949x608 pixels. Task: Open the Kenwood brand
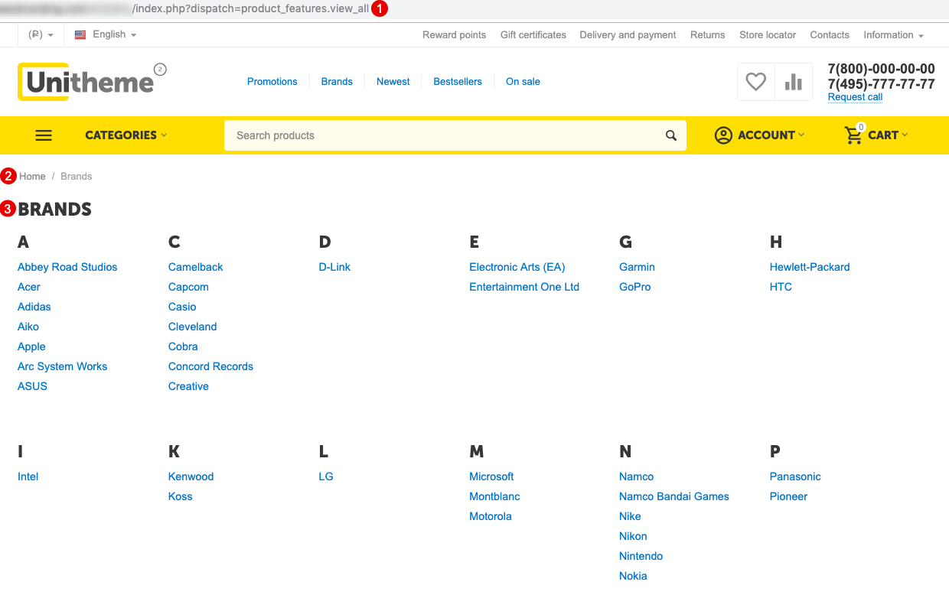[191, 476]
